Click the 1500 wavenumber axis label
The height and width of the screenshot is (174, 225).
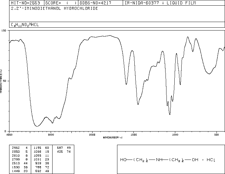click(134, 135)
